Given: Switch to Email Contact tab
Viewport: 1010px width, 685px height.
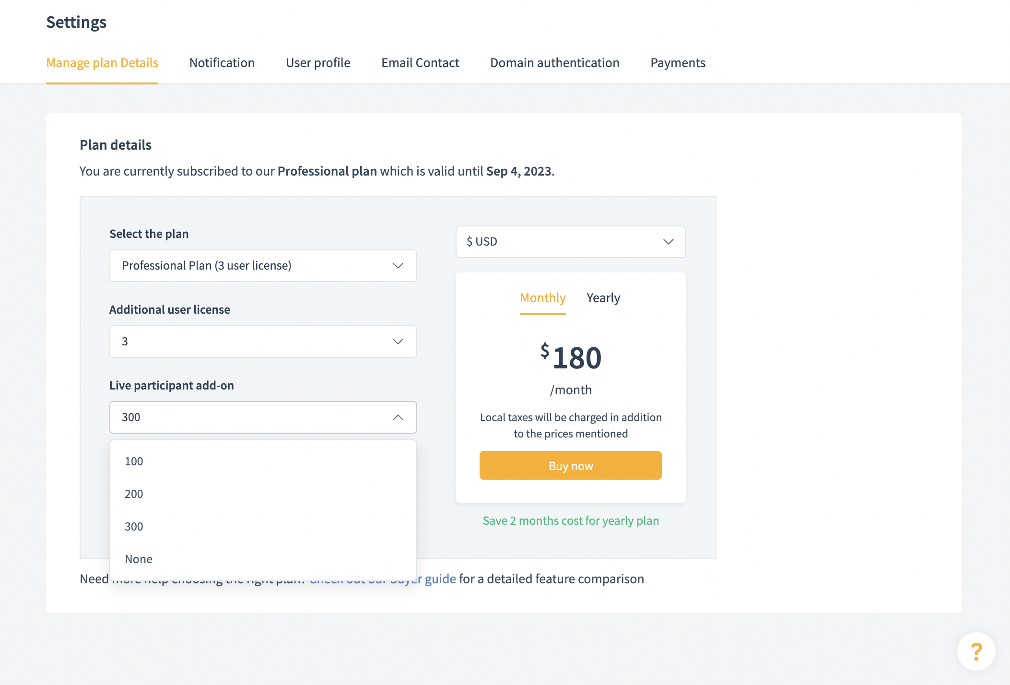Looking at the screenshot, I should click(420, 63).
